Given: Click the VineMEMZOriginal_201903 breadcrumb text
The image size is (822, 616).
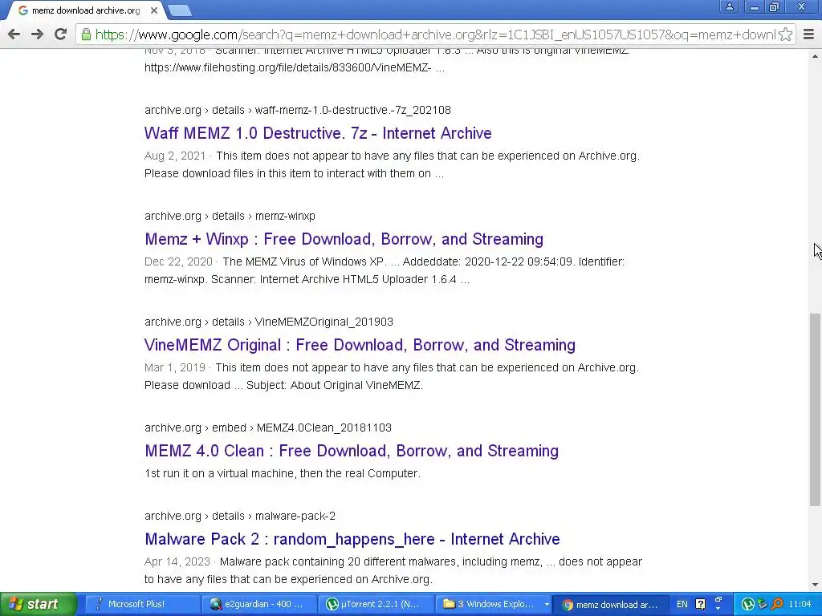Looking at the screenshot, I should tap(324, 322).
